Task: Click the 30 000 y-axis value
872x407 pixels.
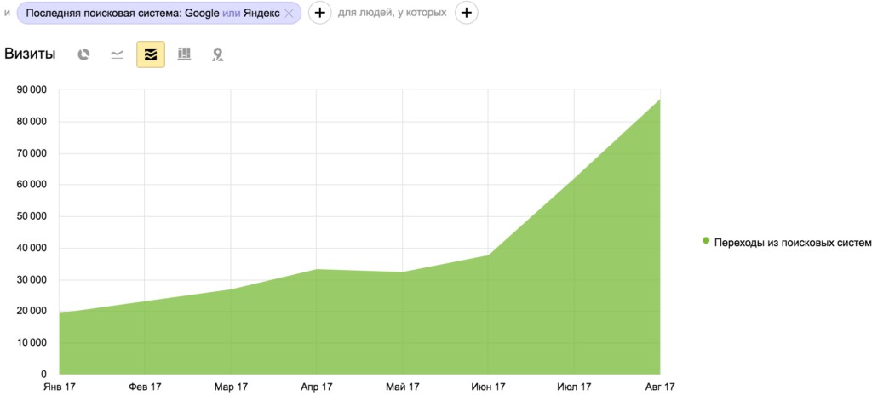Action: point(32,279)
